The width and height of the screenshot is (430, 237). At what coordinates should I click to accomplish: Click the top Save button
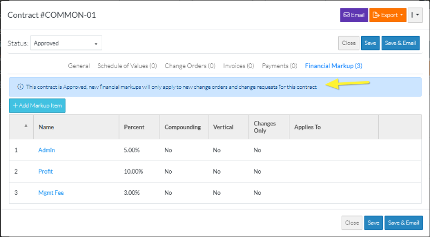point(370,43)
